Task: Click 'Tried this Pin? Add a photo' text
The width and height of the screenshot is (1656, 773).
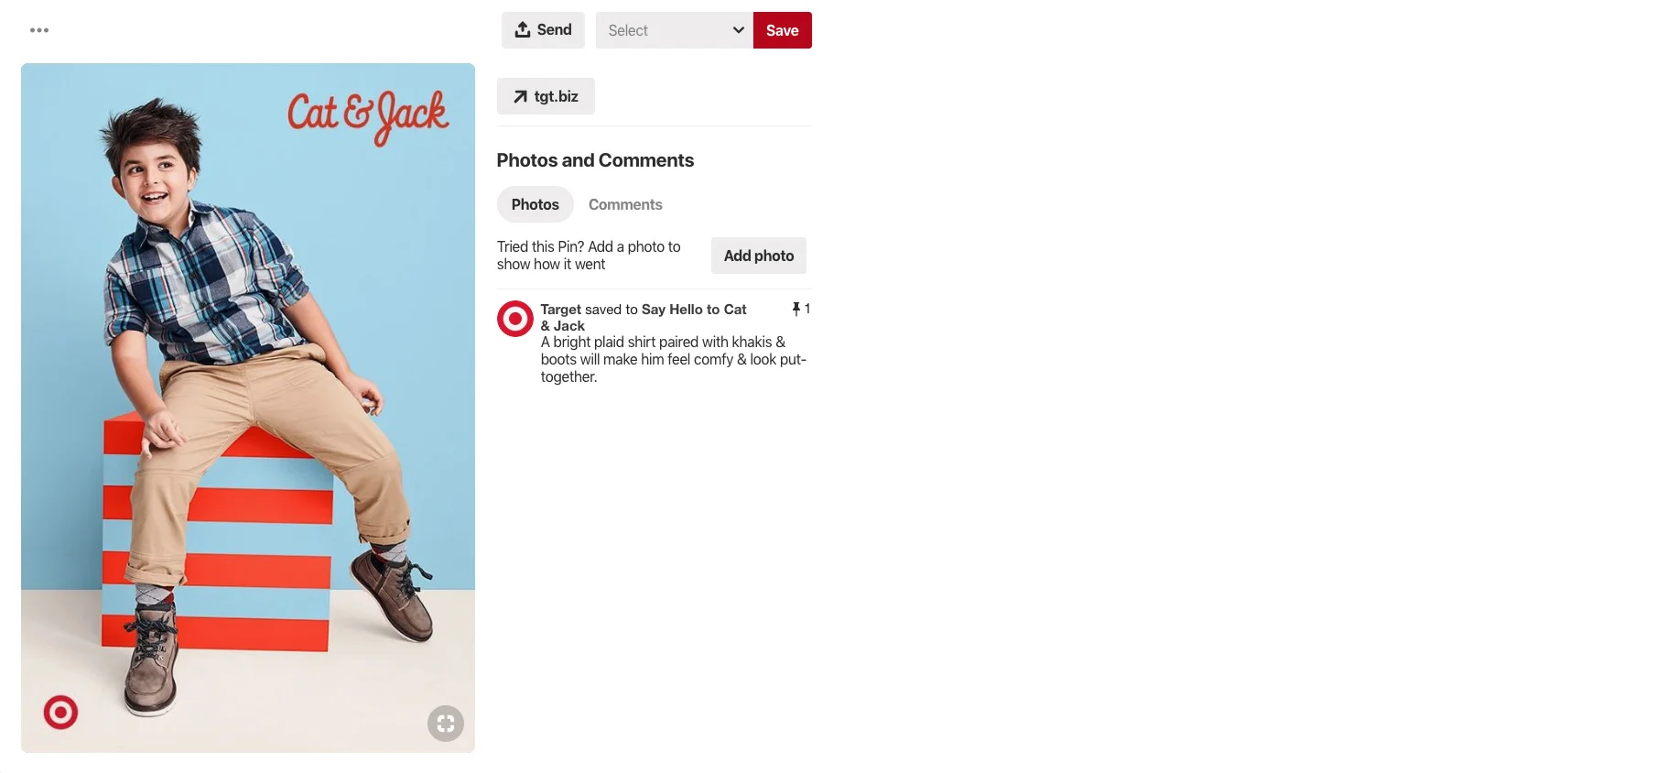Action: (589, 256)
